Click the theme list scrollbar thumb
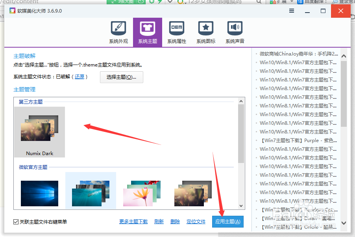355x237 pixels. click(241, 133)
